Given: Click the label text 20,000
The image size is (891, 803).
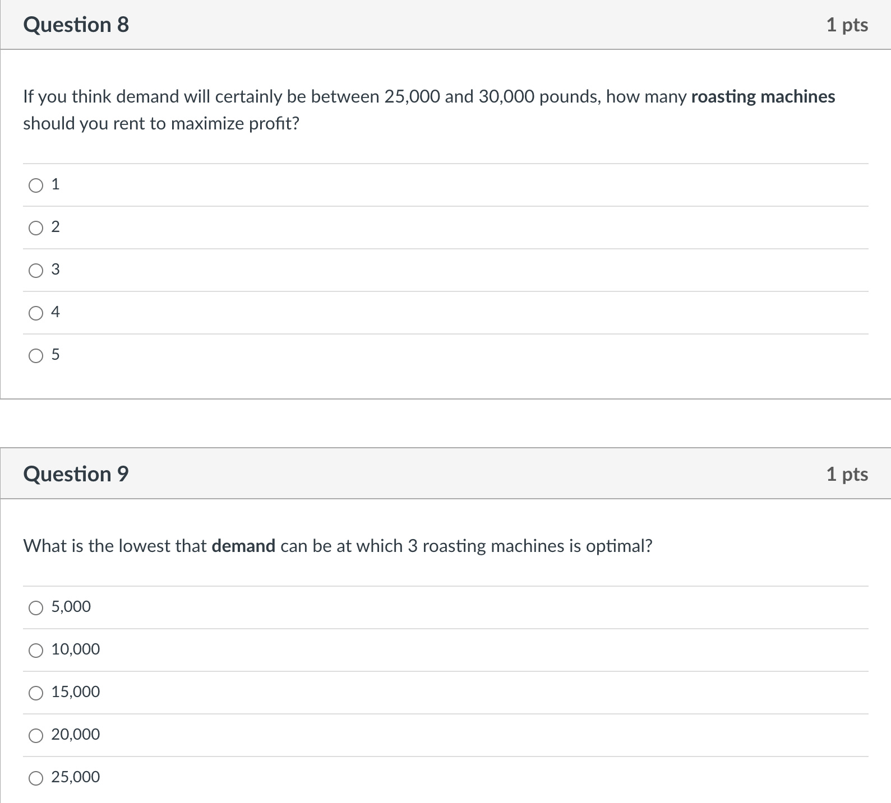Looking at the screenshot, I should coord(76,735).
